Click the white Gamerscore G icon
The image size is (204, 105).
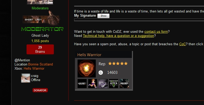[x=101, y=73]
